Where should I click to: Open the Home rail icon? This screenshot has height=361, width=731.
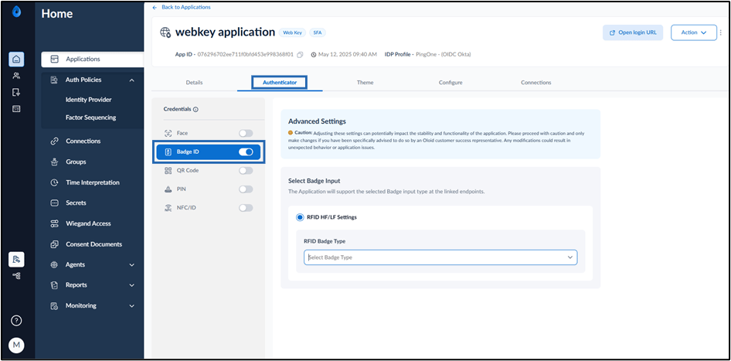(16, 60)
